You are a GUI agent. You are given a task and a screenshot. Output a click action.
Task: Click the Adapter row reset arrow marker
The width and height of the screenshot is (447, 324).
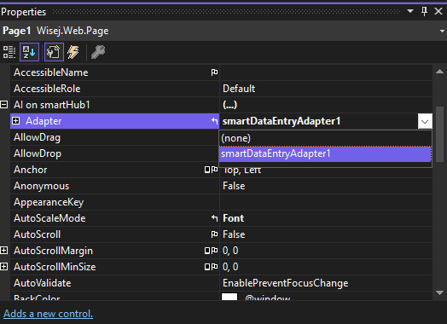[x=214, y=121]
